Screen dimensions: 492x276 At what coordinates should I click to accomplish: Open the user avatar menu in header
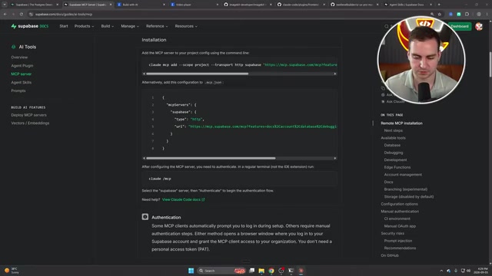pos(479,26)
